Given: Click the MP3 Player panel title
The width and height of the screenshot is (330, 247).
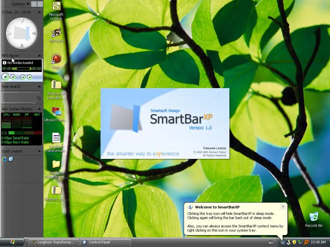Looking at the screenshot, I should (x=10, y=56).
